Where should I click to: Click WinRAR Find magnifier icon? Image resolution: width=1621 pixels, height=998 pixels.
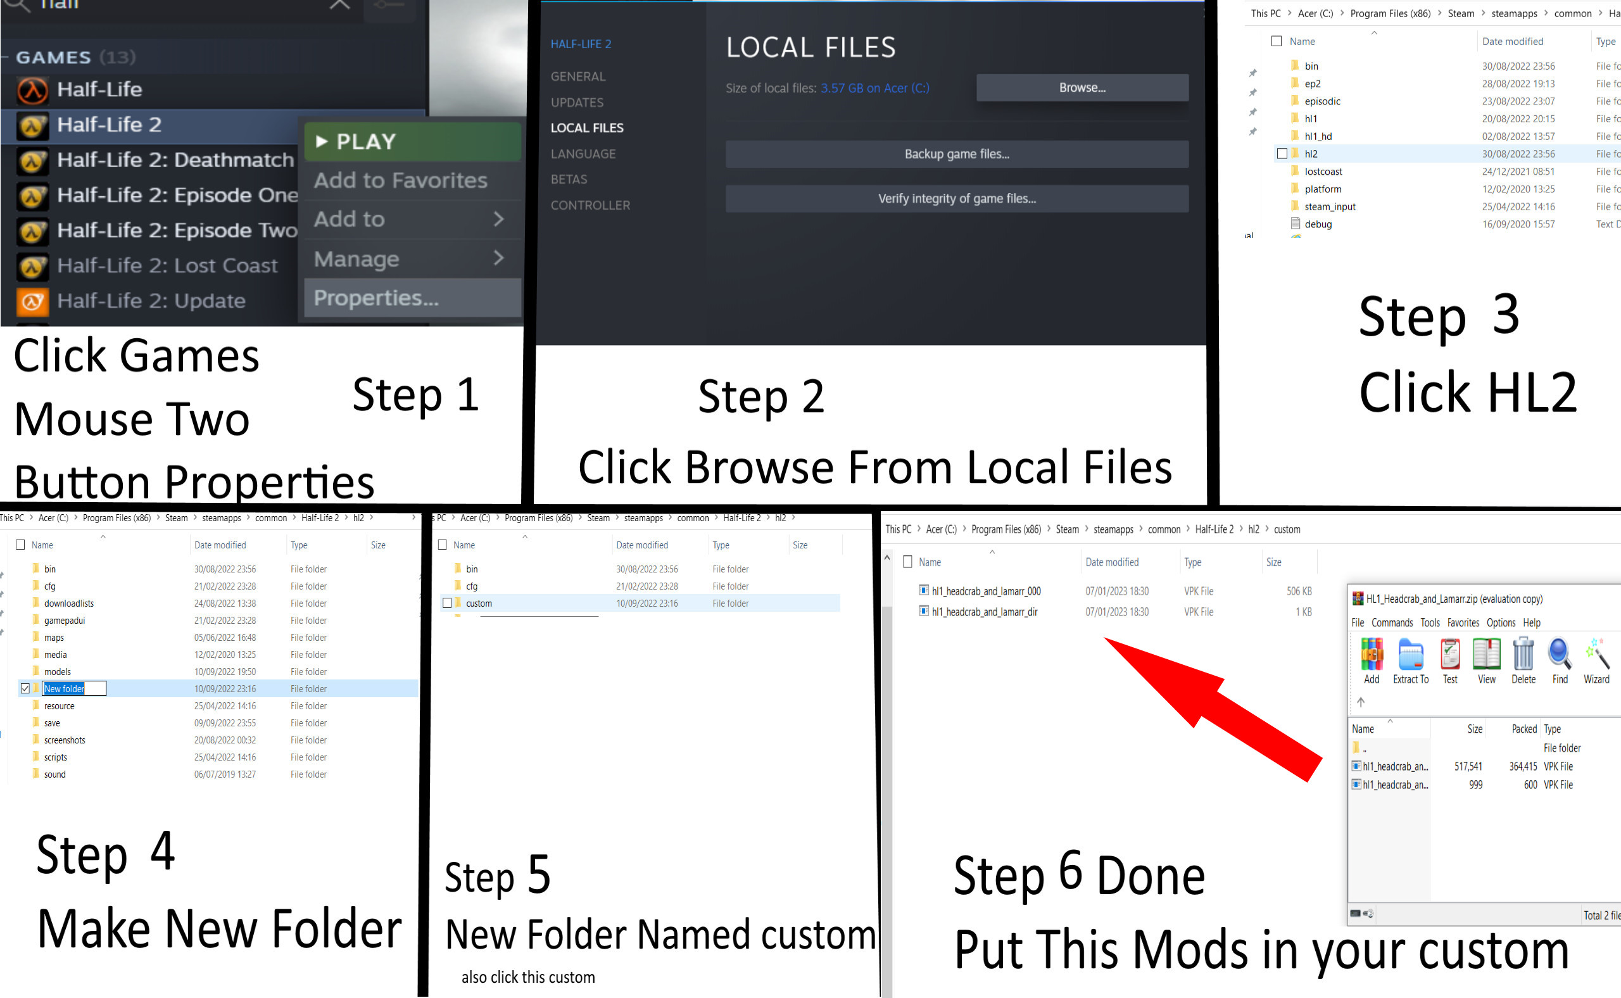(x=1560, y=655)
